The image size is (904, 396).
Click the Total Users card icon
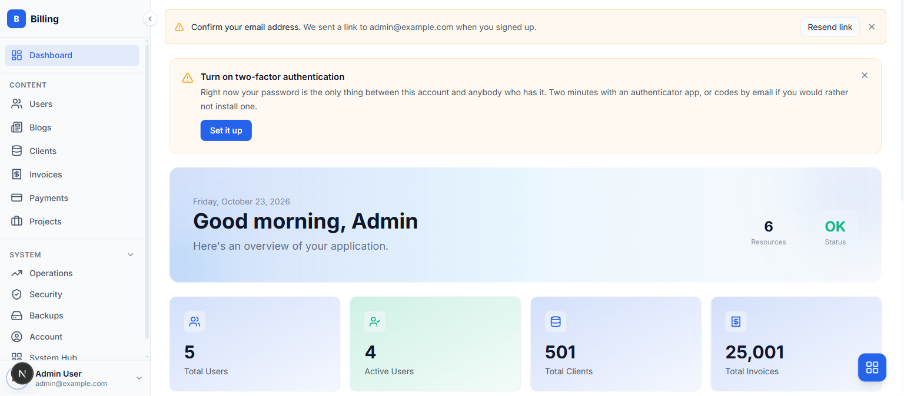pos(195,321)
